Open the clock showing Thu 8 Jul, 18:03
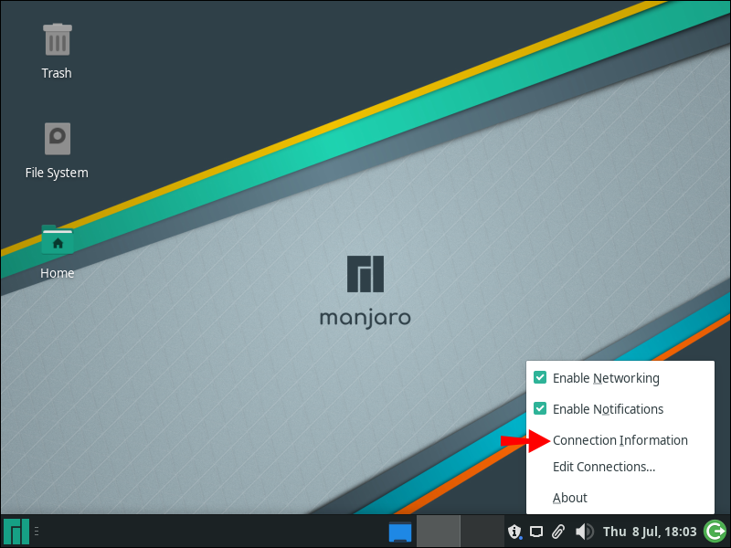 coord(650,532)
